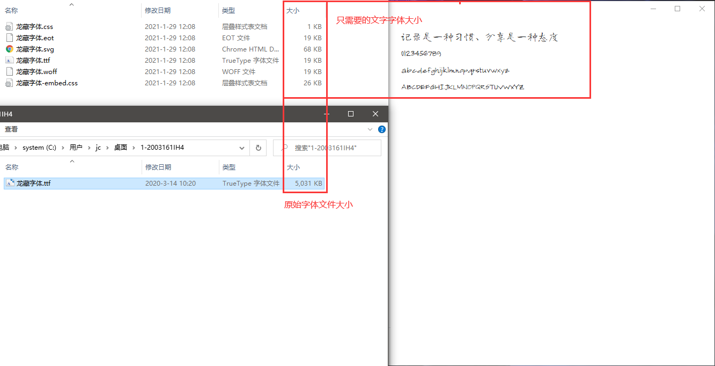
Task: Click the modified date of 龙藏字体.css
Action: pyautogui.click(x=170, y=26)
